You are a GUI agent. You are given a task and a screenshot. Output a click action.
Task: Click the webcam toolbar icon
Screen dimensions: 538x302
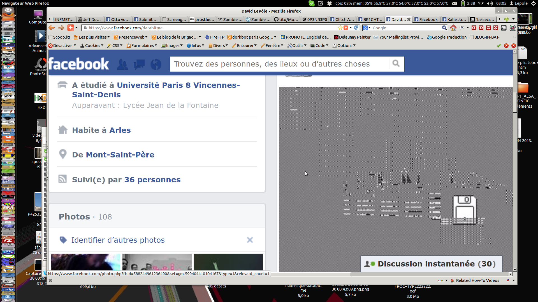[x=513, y=28]
